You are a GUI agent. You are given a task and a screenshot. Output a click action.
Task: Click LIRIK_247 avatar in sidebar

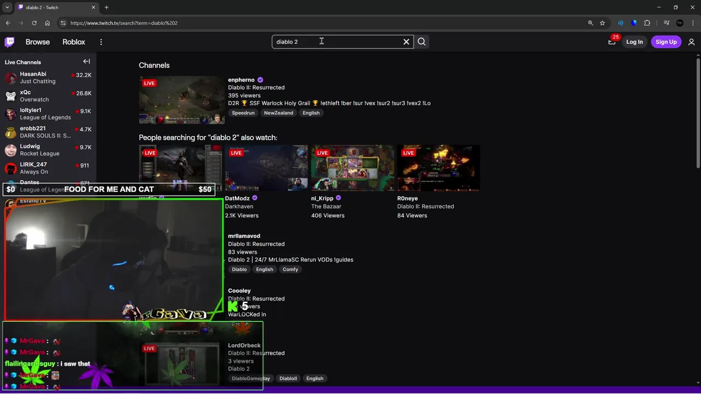coord(10,168)
